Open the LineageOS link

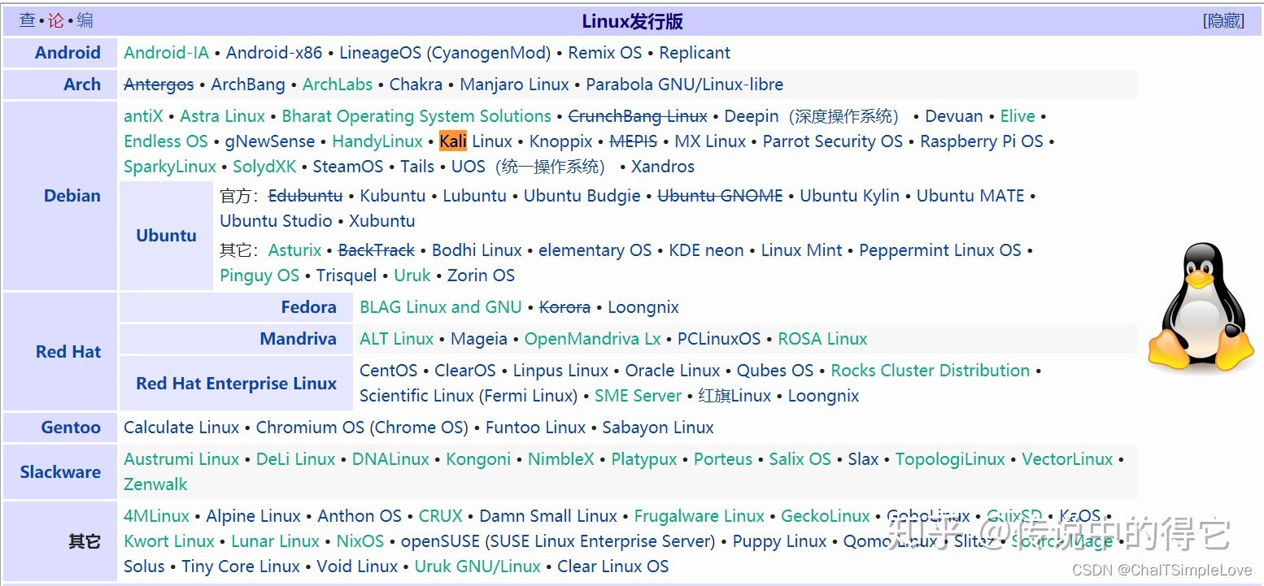pyautogui.click(x=380, y=53)
